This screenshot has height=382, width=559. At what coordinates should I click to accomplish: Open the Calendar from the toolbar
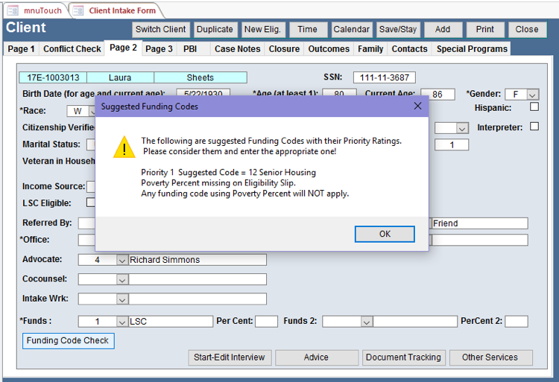pyautogui.click(x=351, y=30)
